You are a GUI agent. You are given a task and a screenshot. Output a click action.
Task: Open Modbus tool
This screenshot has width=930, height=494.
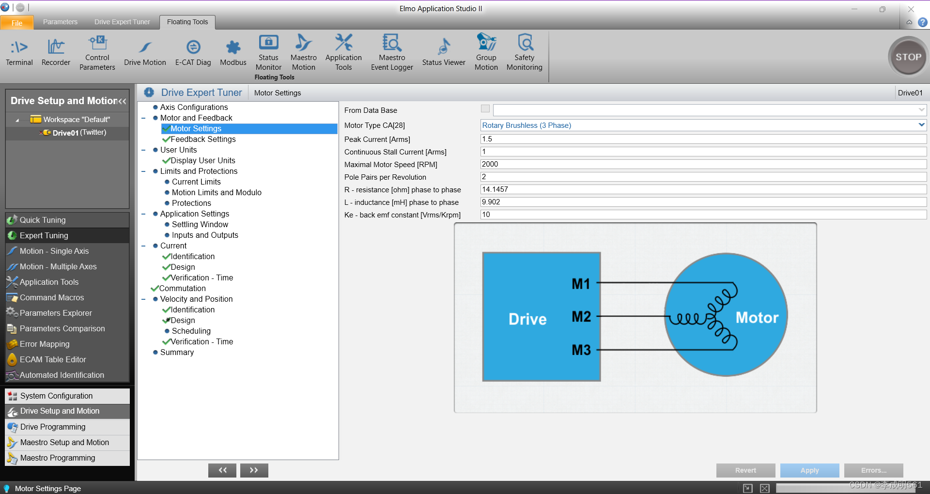[x=233, y=52]
